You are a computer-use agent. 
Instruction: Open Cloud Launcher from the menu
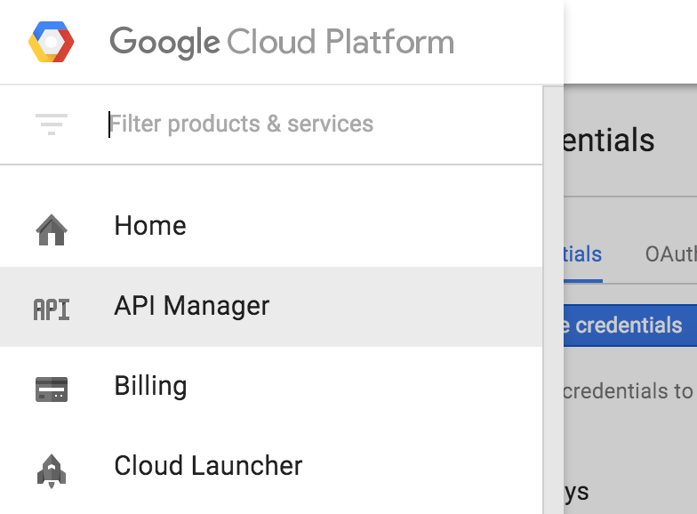click(x=271, y=466)
